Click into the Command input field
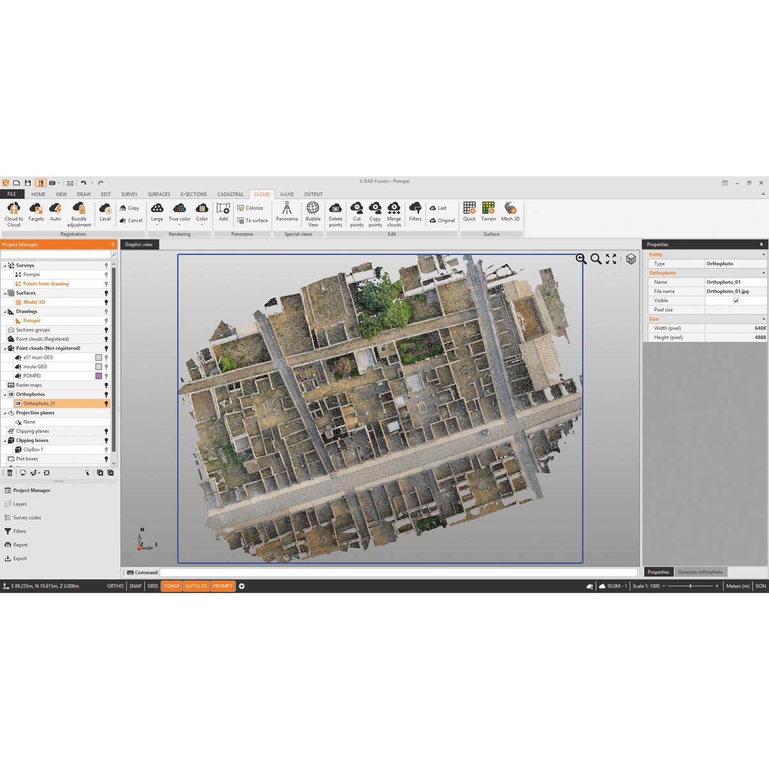769x769 pixels. click(x=397, y=573)
